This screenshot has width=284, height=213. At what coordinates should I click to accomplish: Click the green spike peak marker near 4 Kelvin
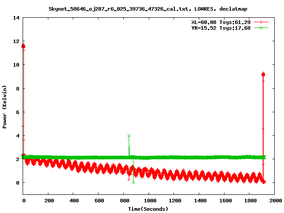129,136
